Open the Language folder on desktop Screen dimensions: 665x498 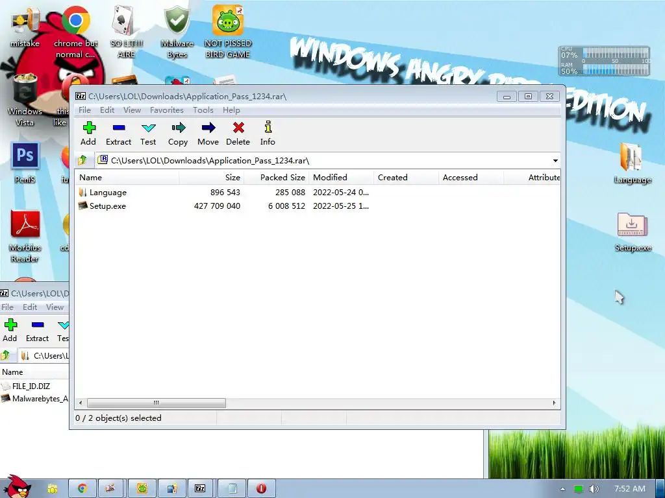click(632, 163)
